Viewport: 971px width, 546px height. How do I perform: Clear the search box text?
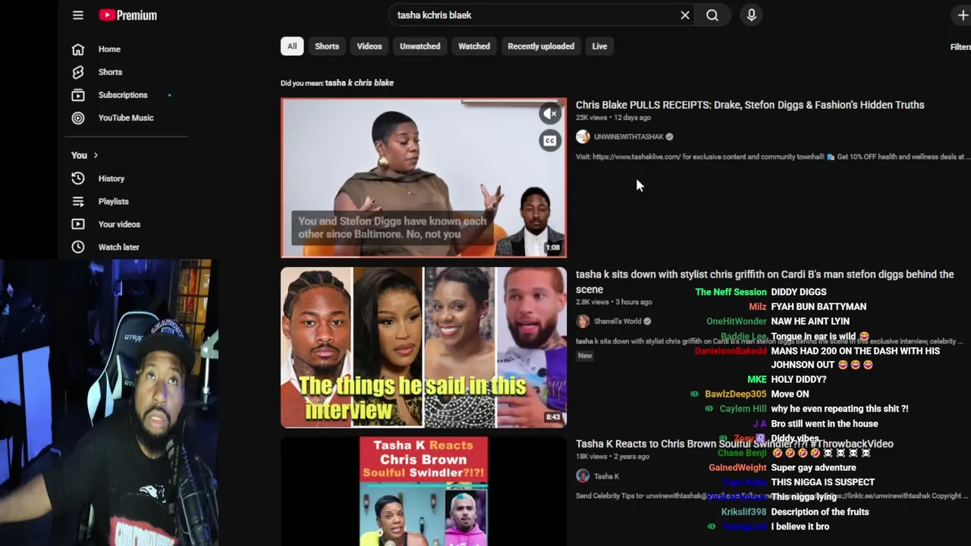[685, 15]
